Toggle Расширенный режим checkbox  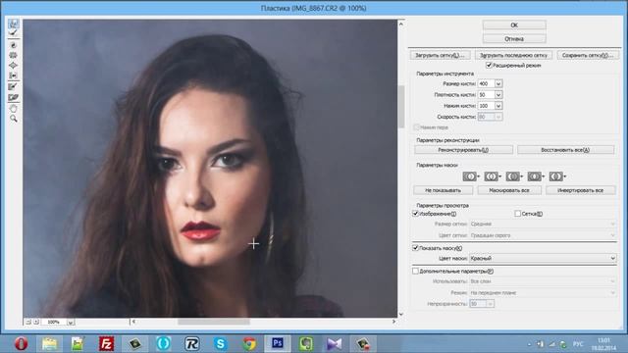tap(489, 66)
